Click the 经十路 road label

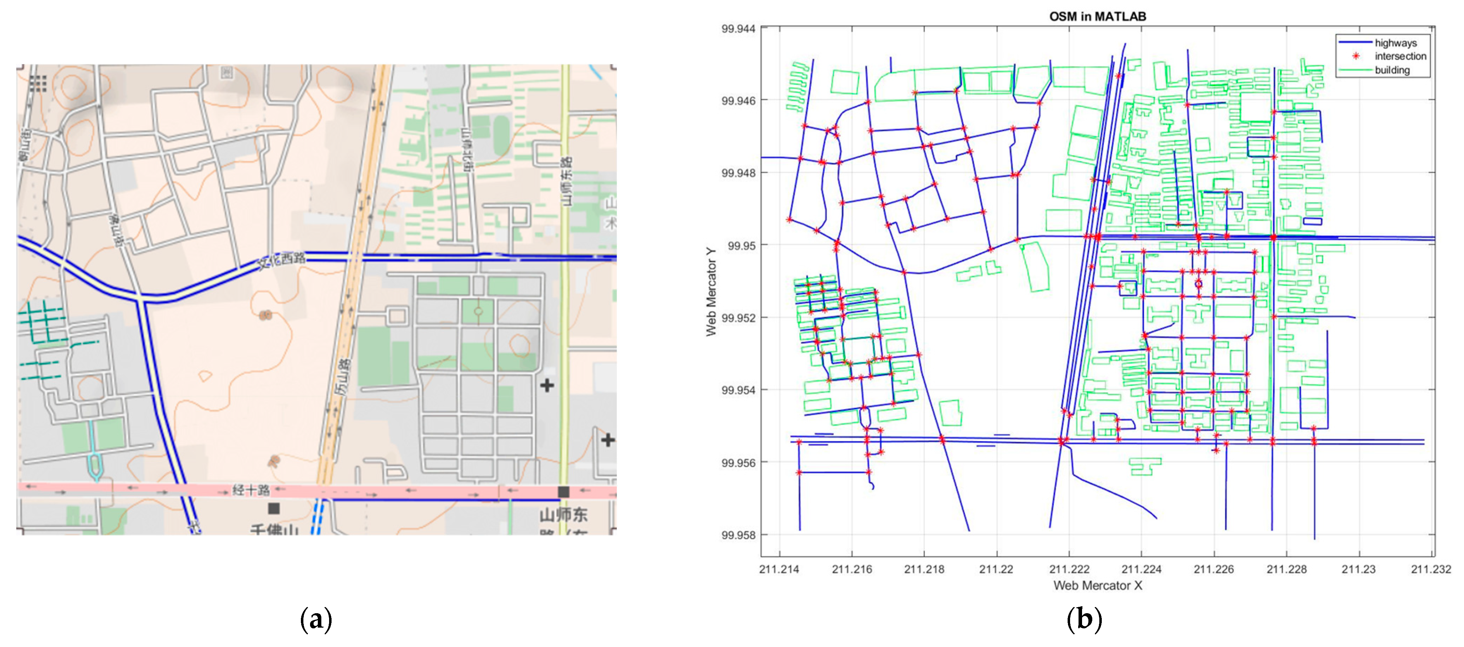click(251, 490)
